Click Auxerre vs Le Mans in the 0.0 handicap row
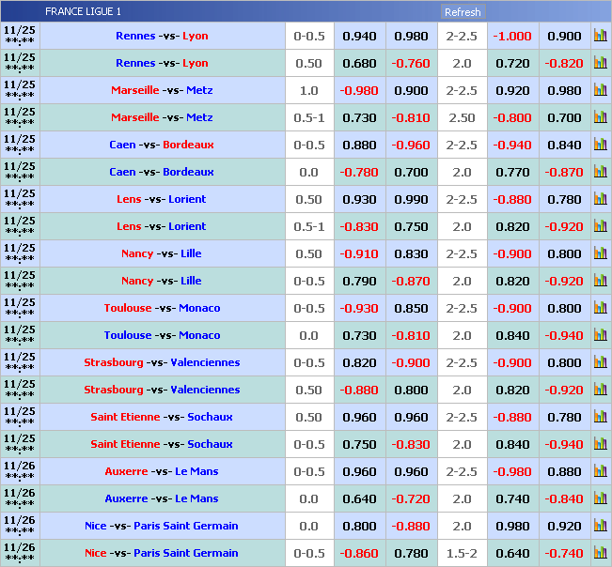Viewport: 612px width, 567px height. [162, 498]
